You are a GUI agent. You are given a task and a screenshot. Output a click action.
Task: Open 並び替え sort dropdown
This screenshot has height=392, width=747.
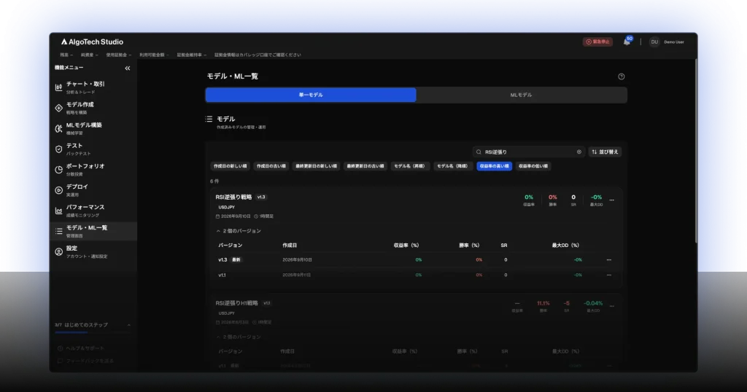click(605, 152)
